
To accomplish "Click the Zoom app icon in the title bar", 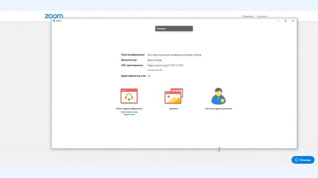I will coord(54,21).
